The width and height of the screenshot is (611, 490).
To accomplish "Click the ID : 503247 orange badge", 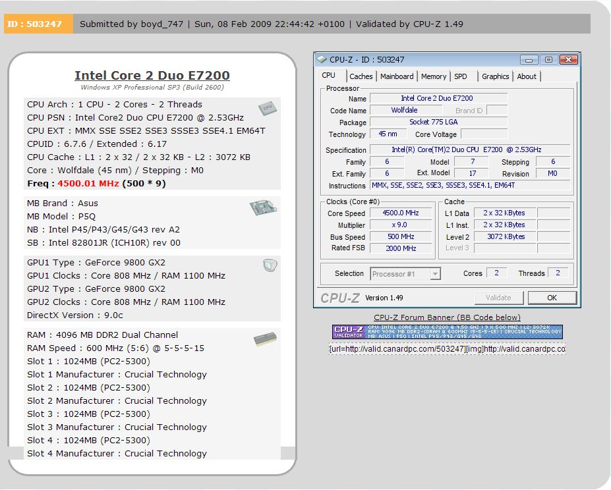I will click(x=38, y=24).
